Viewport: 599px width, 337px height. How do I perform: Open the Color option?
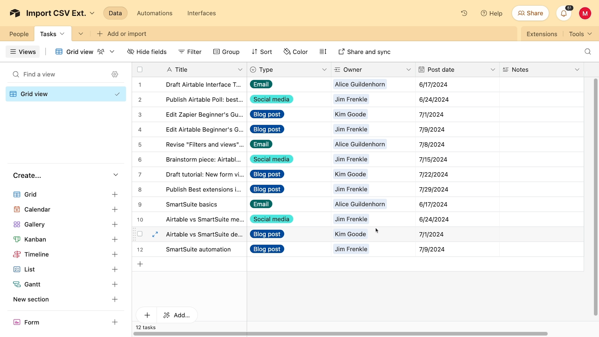point(296,52)
